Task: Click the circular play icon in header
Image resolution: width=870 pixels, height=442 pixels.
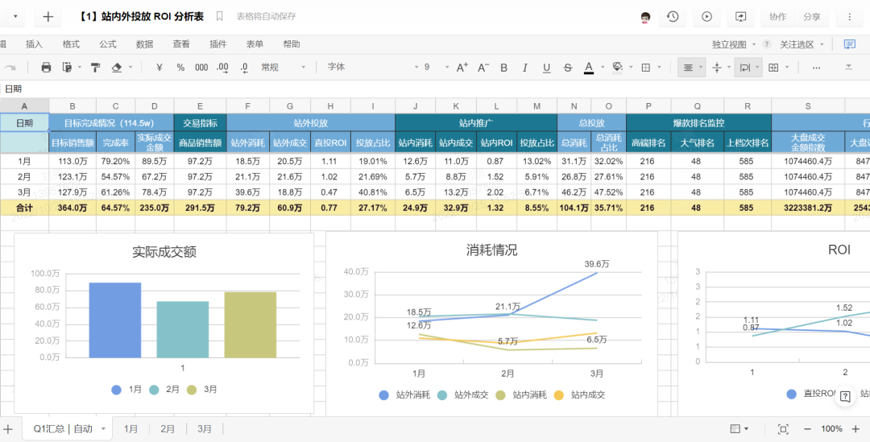Action: point(707,17)
